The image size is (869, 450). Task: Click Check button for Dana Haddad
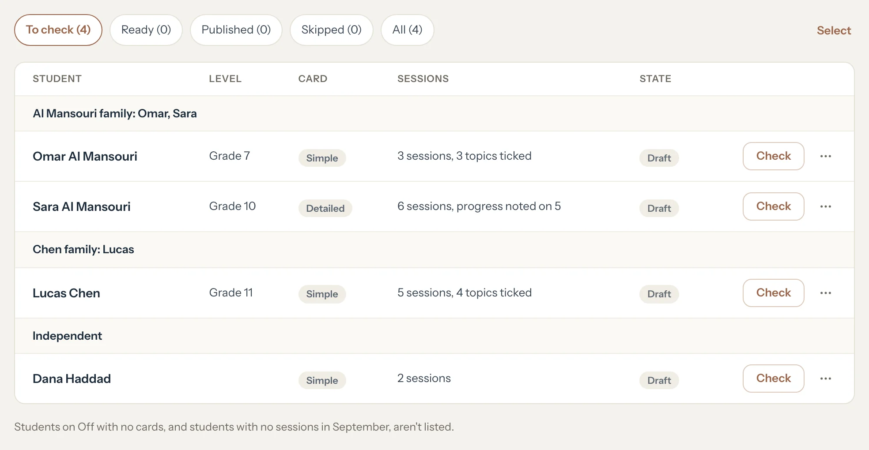point(774,379)
